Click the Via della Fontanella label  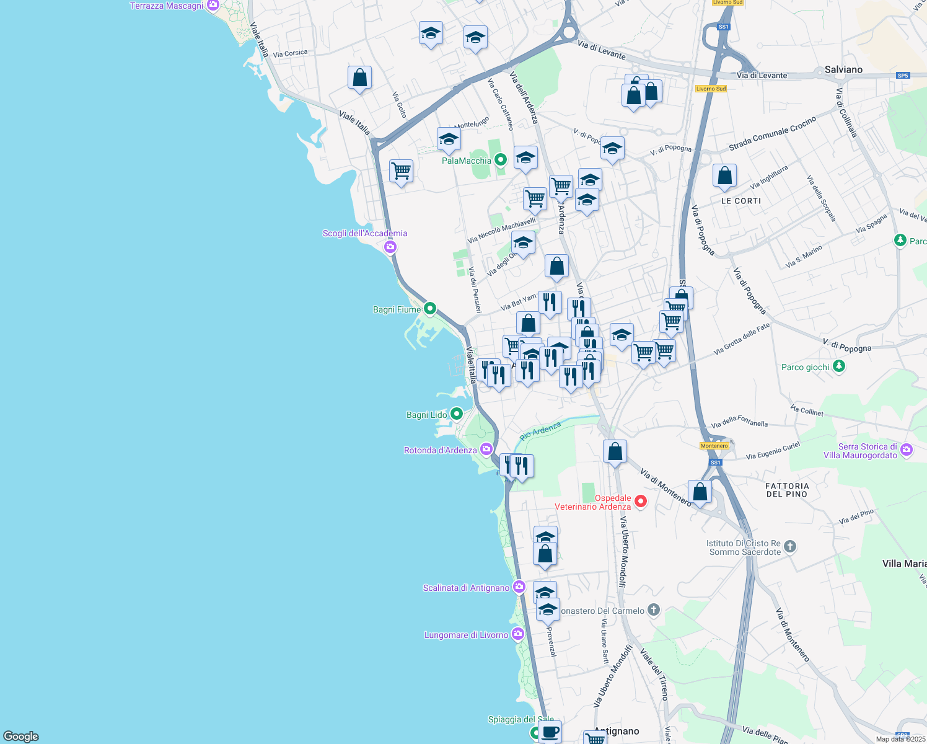click(x=739, y=422)
